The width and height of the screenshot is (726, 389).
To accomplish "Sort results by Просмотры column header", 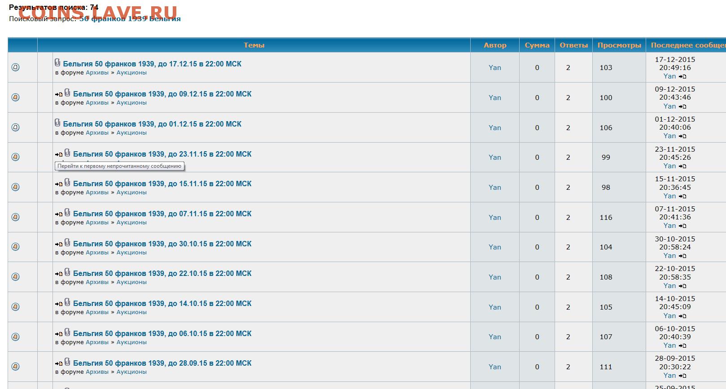I will 619,45.
